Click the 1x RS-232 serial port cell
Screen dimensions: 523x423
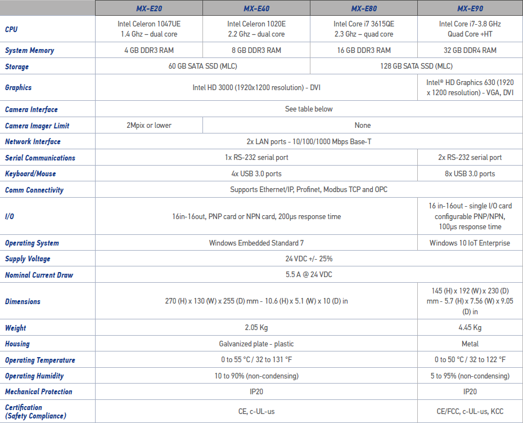[256, 157]
